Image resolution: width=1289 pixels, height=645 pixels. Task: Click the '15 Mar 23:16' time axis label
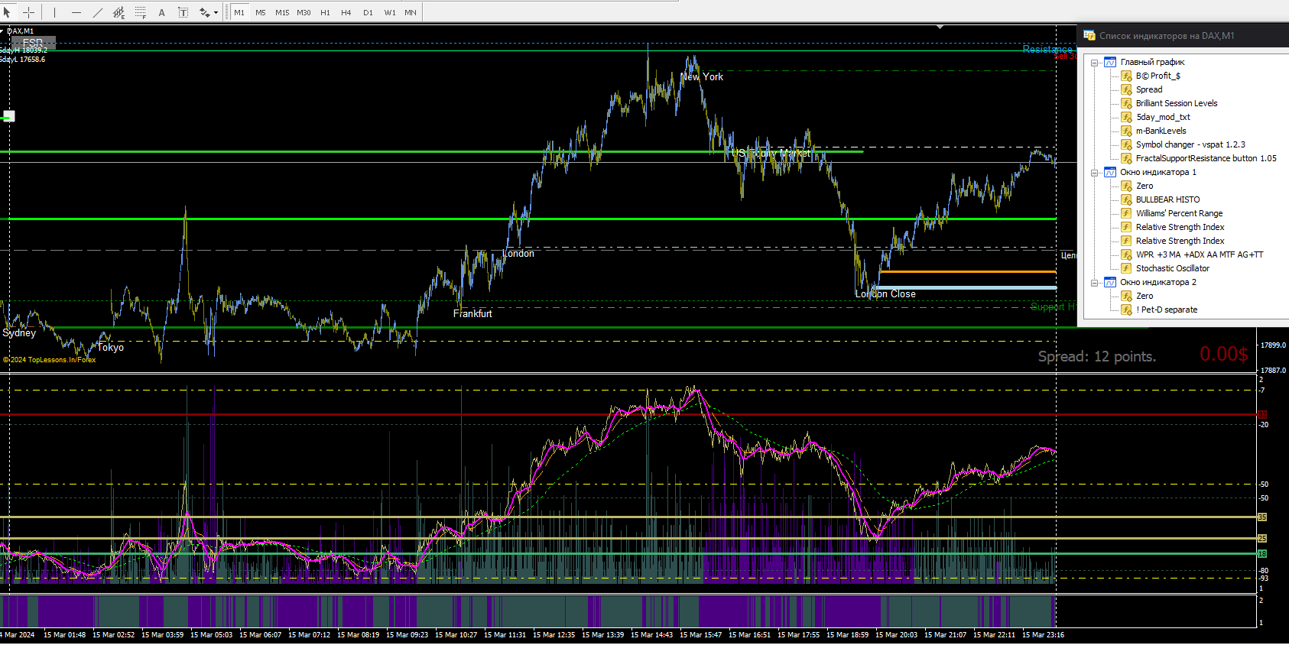[1043, 634]
